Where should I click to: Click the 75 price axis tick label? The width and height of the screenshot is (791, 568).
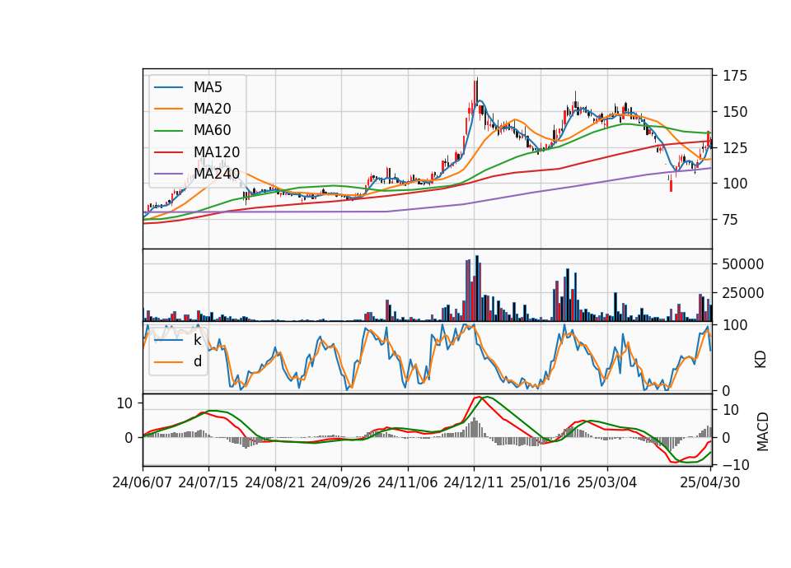[731, 220]
